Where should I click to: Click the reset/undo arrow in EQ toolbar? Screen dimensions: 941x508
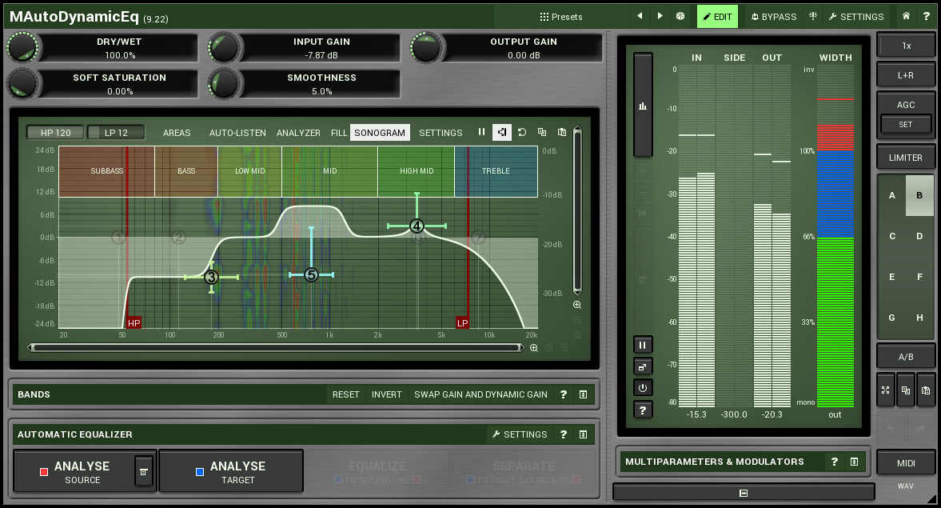pyautogui.click(x=522, y=132)
